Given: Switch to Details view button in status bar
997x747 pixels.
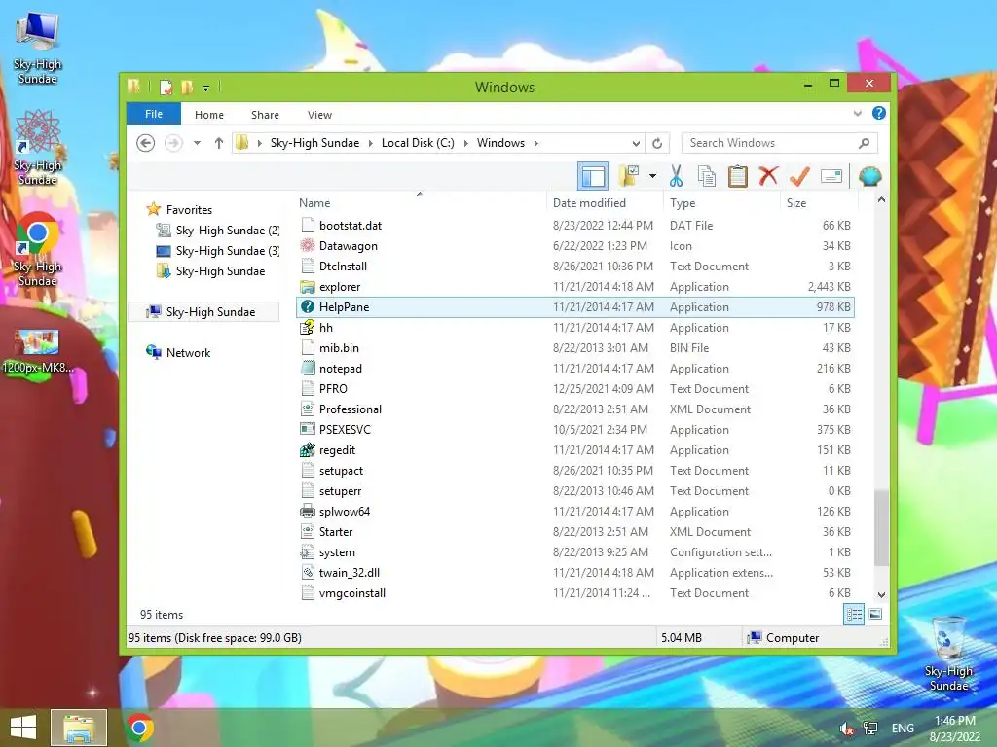Looking at the screenshot, I should click(x=854, y=614).
